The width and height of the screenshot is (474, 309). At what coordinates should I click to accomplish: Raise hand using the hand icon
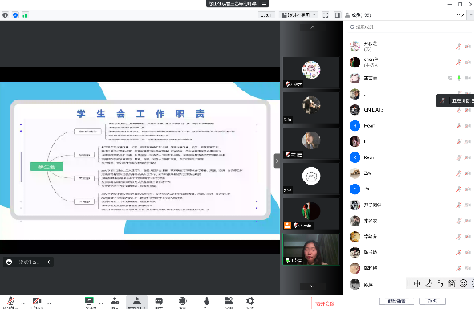coord(206,301)
